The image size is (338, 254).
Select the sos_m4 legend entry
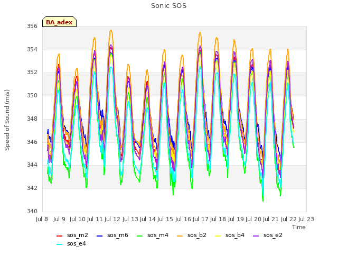(153, 235)
